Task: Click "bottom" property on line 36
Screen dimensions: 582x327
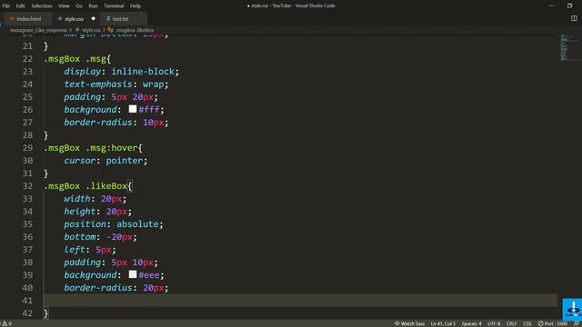Action: point(80,236)
